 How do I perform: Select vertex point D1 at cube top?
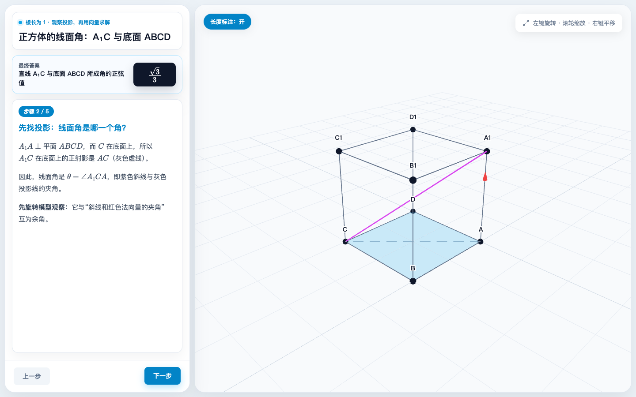[413, 130]
